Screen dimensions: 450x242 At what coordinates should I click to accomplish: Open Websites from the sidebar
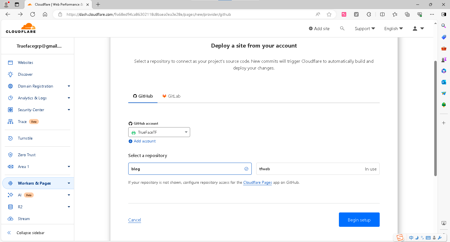point(25,62)
